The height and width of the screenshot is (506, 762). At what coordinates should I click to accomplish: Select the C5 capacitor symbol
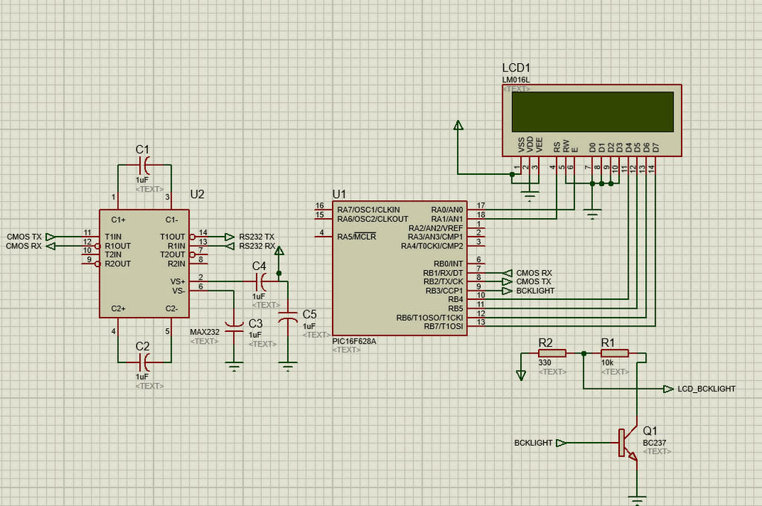(288, 318)
